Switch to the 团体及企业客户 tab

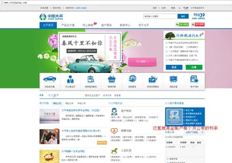click(x=92, y=96)
